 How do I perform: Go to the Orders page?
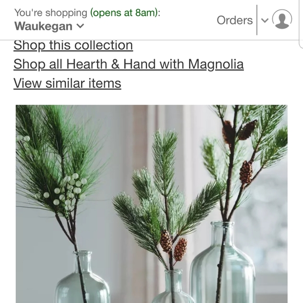tap(235, 20)
